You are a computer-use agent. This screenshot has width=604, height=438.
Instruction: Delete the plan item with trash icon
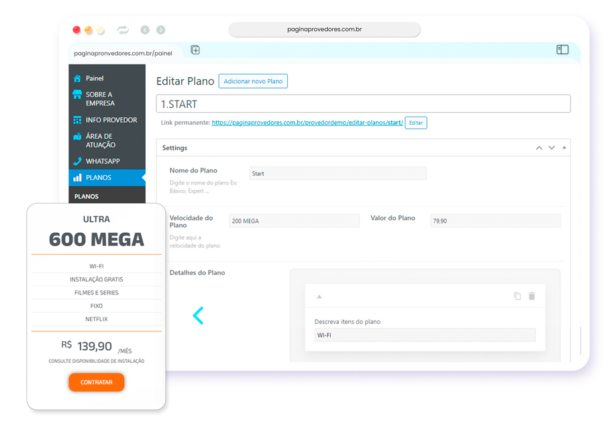(x=532, y=296)
